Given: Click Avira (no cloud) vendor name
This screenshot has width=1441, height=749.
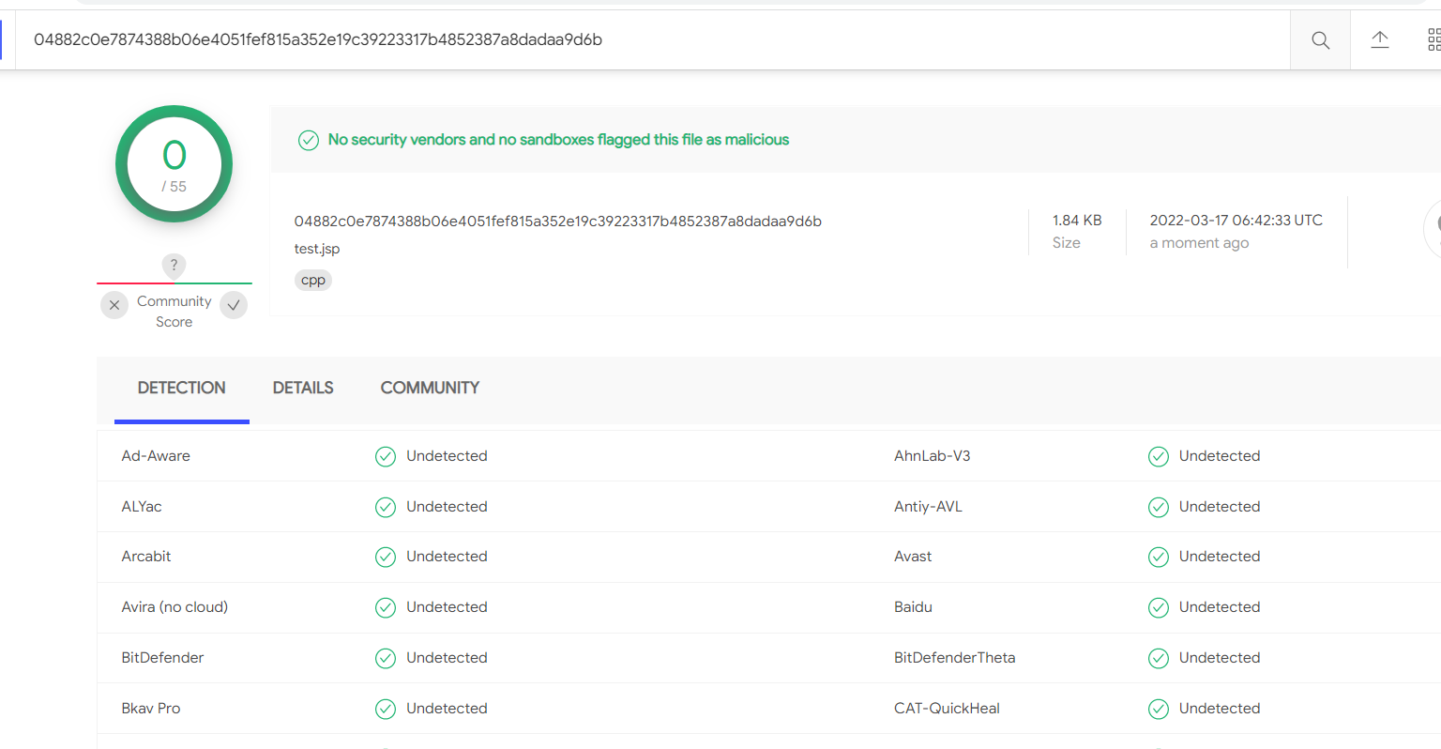Looking at the screenshot, I should [x=174, y=607].
